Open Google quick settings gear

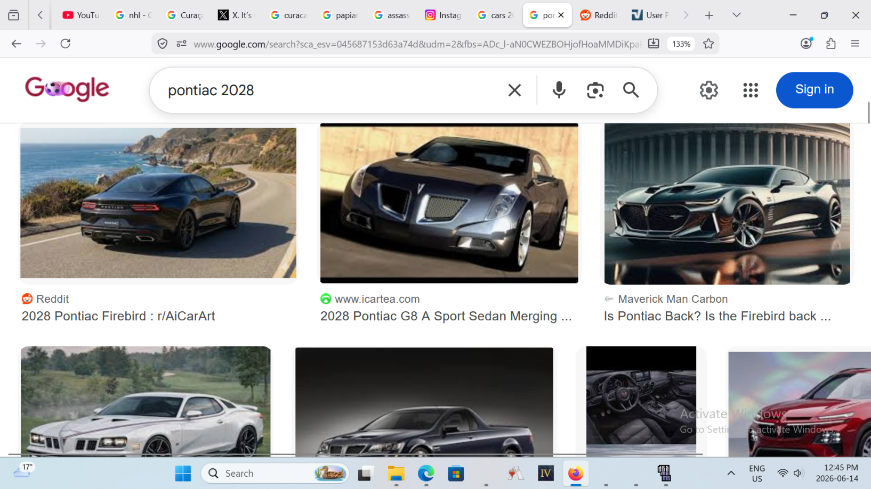708,90
